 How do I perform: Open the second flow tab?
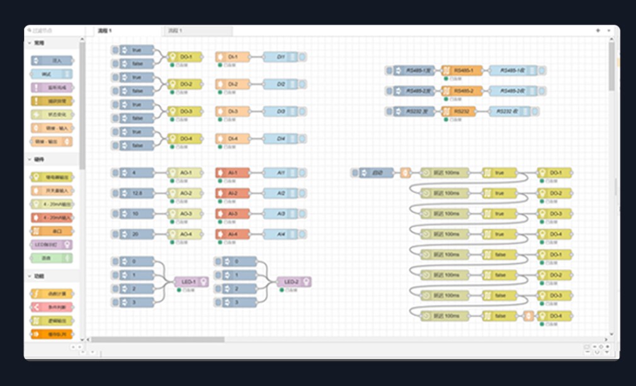tap(176, 31)
